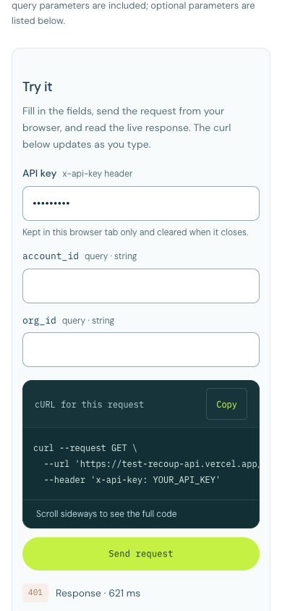Click the 'x-api-key header' hint text
The height and width of the screenshot is (611, 282).
click(x=98, y=174)
